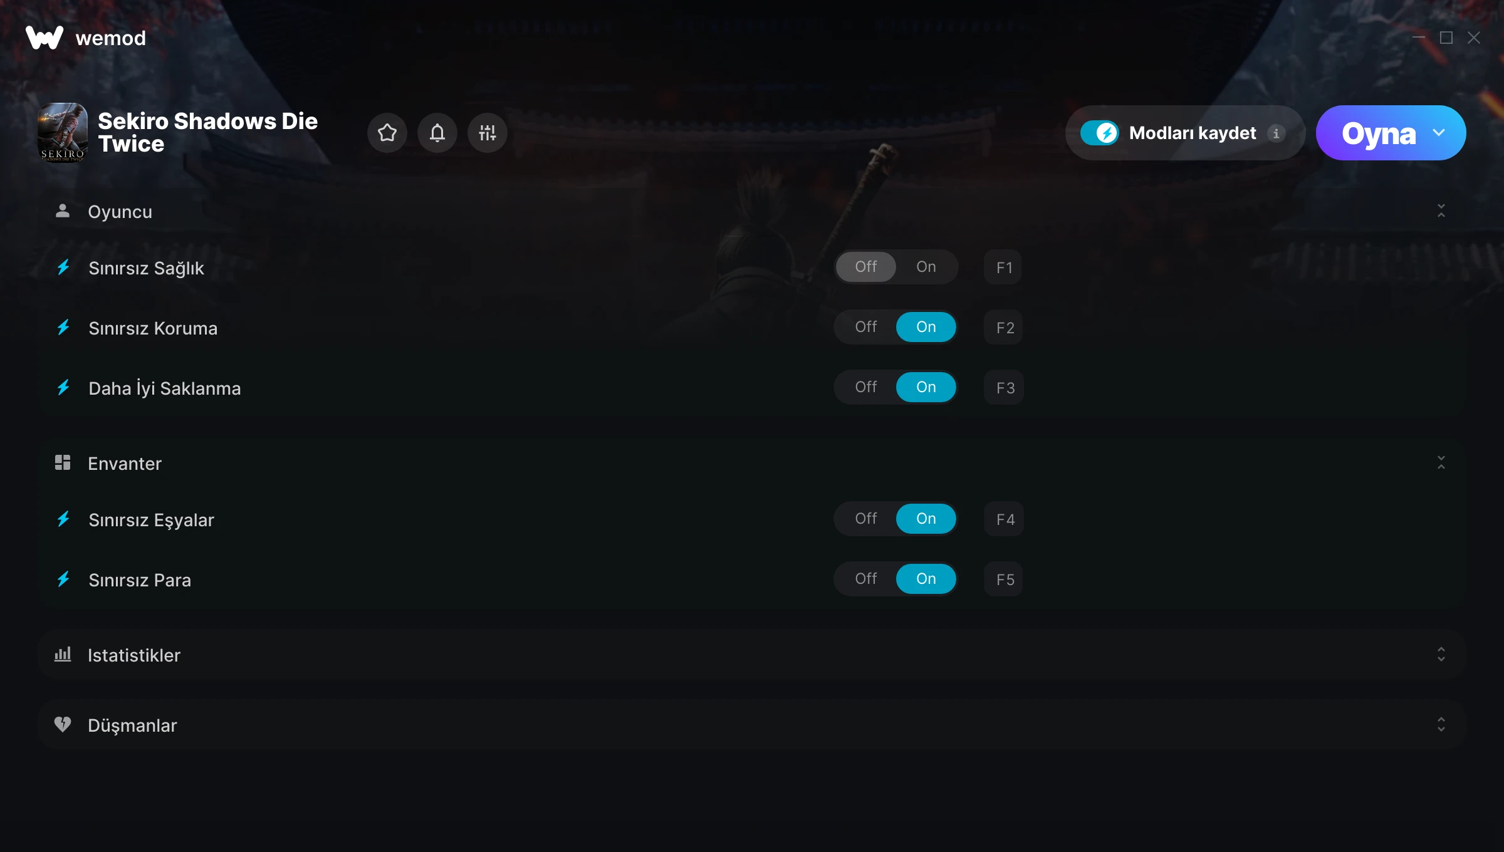The height and width of the screenshot is (852, 1504).
Task: Open the Oyna button dropdown arrow
Action: click(x=1439, y=133)
